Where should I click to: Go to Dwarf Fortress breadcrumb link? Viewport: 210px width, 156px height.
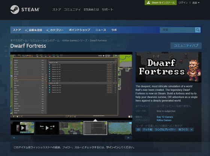tap(98, 40)
